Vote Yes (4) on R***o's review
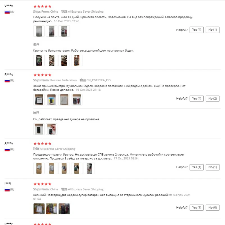 197,98
